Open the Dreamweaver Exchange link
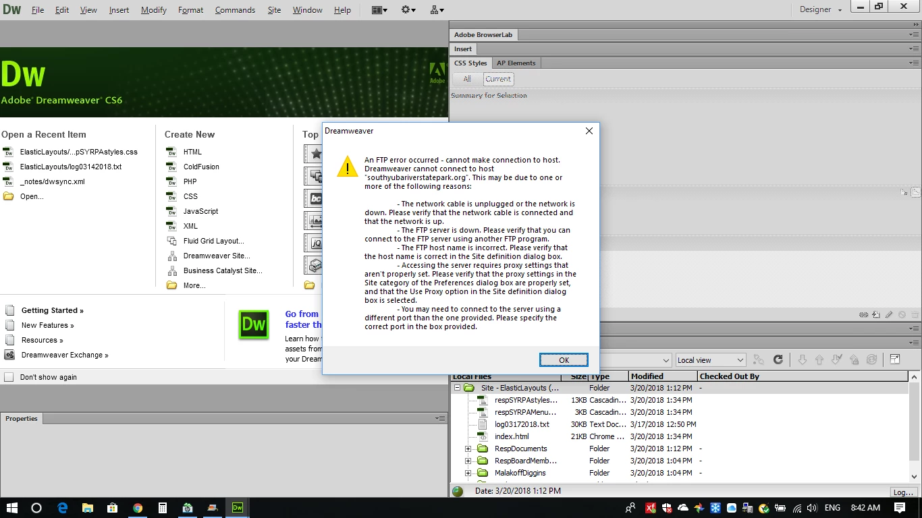This screenshot has height=518, width=922. (65, 355)
